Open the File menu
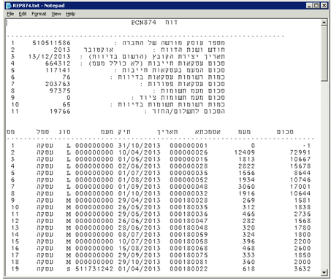This screenshot has height=280, width=331. [x=10, y=14]
